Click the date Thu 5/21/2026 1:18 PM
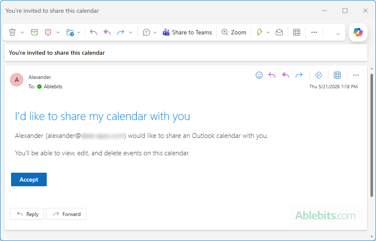 coord(334,87)
